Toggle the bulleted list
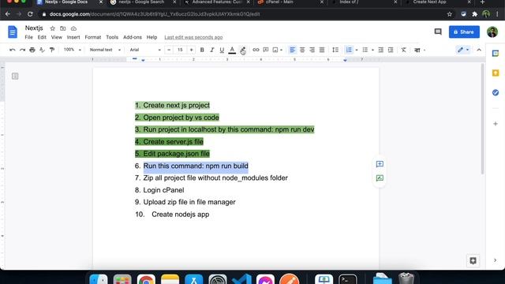The image size is (505, 284). tap(365, 50)
